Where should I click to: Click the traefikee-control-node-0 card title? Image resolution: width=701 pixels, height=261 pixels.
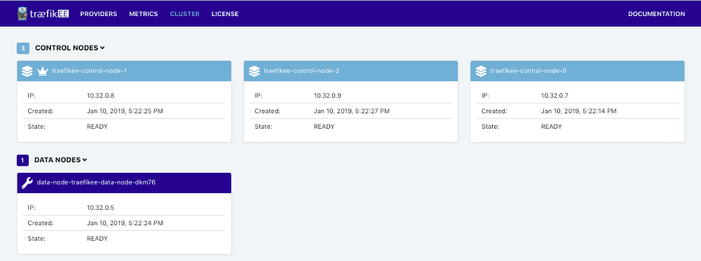pyautogui.click(x=529, y=71)
